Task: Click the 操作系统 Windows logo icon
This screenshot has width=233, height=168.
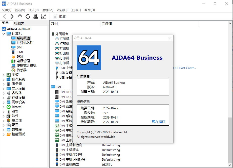Action: pyautogui.click(x=9, y=79)
